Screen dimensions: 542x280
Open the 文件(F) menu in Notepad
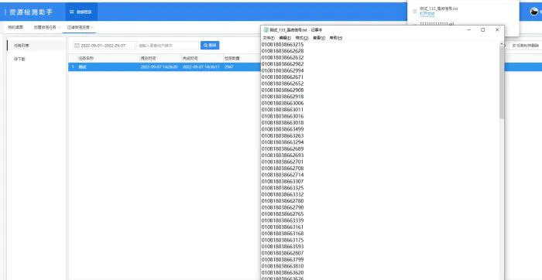point(269,38)
